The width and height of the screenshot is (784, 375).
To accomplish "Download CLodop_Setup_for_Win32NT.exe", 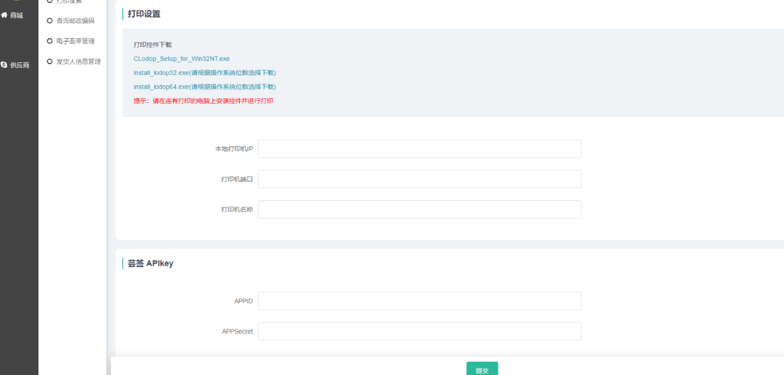I will point(182,59).
